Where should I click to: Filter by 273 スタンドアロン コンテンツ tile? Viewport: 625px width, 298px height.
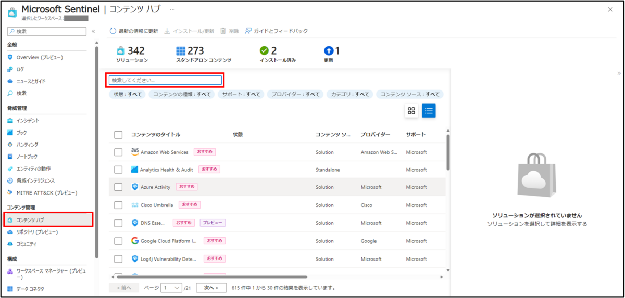(x=203, y=54)
